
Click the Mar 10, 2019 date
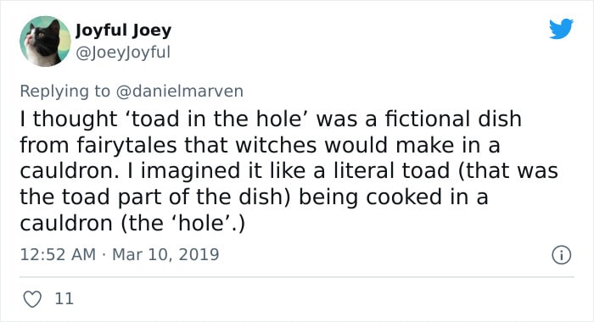pyautogui.click(x=165, y=254)
